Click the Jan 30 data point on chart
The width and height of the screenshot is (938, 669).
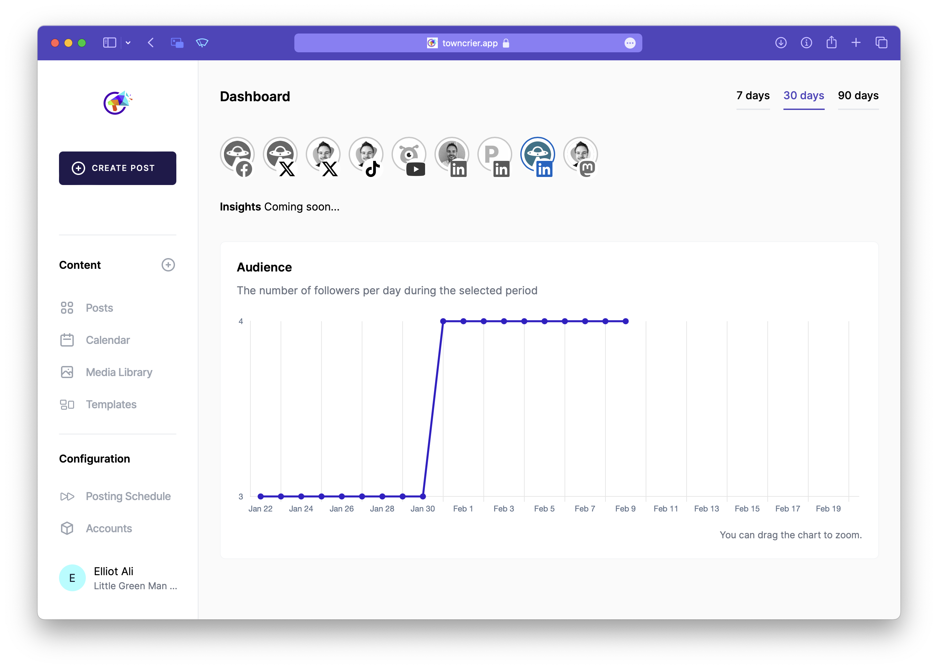(423, 496)
